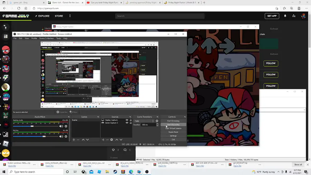The height and width of the screenshot is (175, 311).
Task: Move scene down in Scenes panel
Action: point(87,140)
